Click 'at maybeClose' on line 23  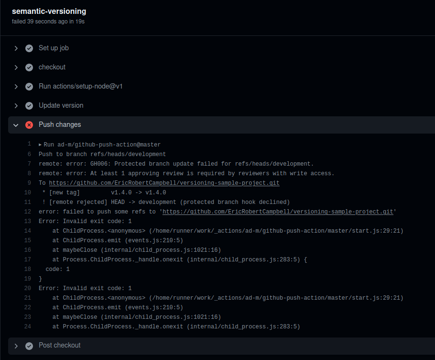click(137, 317)
